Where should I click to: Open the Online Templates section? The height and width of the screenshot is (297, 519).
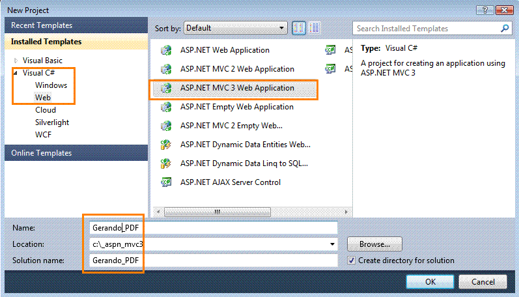click(x=76, y=153)
